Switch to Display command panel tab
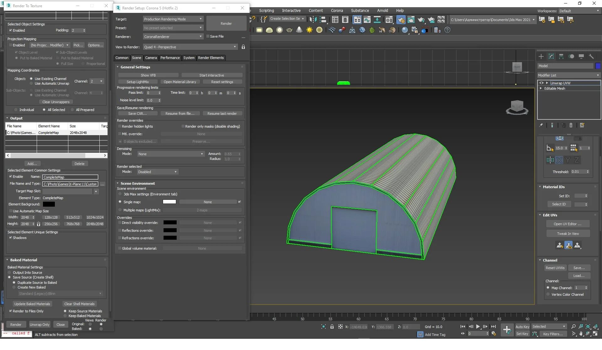 pos(581,56)
